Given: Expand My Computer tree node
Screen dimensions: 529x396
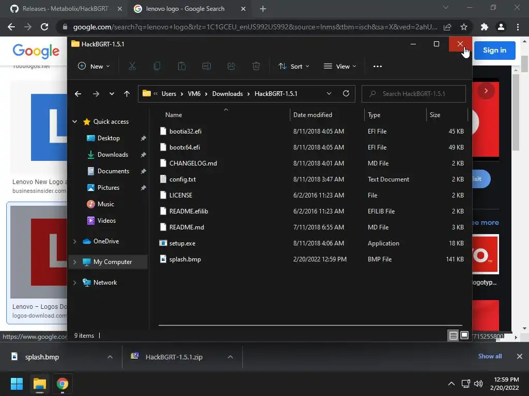Looking at the screenshot, I should click(x=75, y=261).
